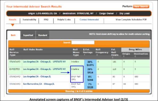Viewport: 158px width, 101px height.
Task: Sort by Est. Rail Hours column
Action: click(115, 54)
